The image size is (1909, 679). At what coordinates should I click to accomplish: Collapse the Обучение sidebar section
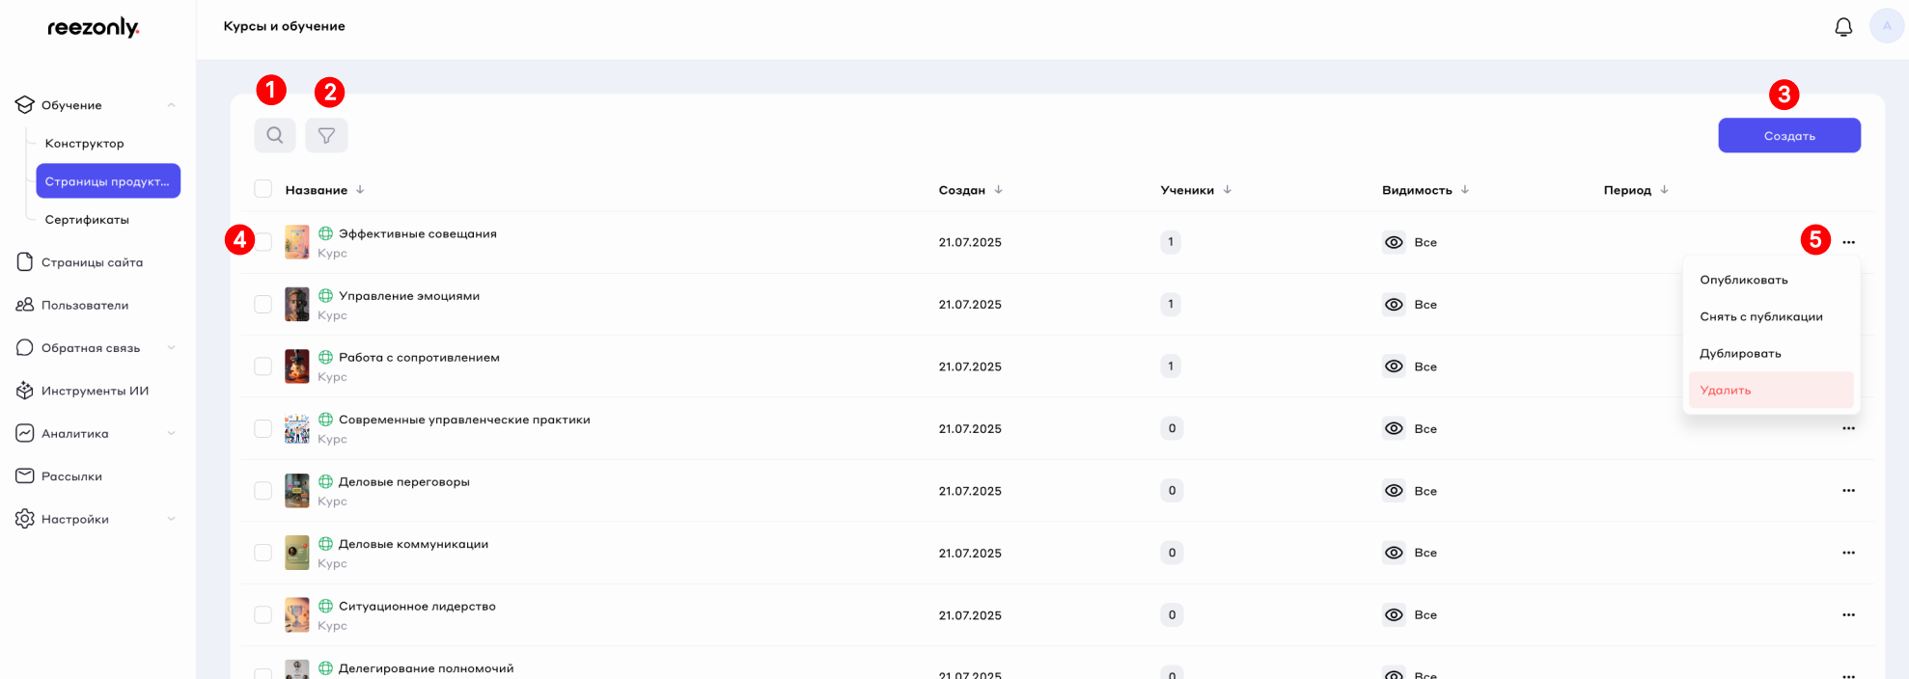[x=171, y=105]
